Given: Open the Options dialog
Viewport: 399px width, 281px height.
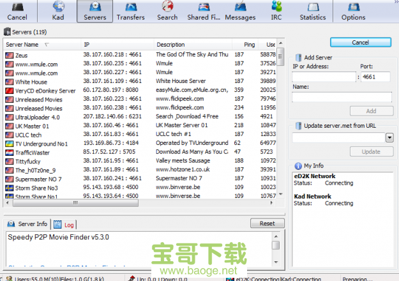Looking at the screenshot, I should click(x=354, y=11).
